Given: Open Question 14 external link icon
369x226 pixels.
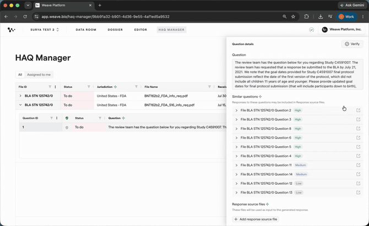Looking at the screenshot, I should (358, 174).
